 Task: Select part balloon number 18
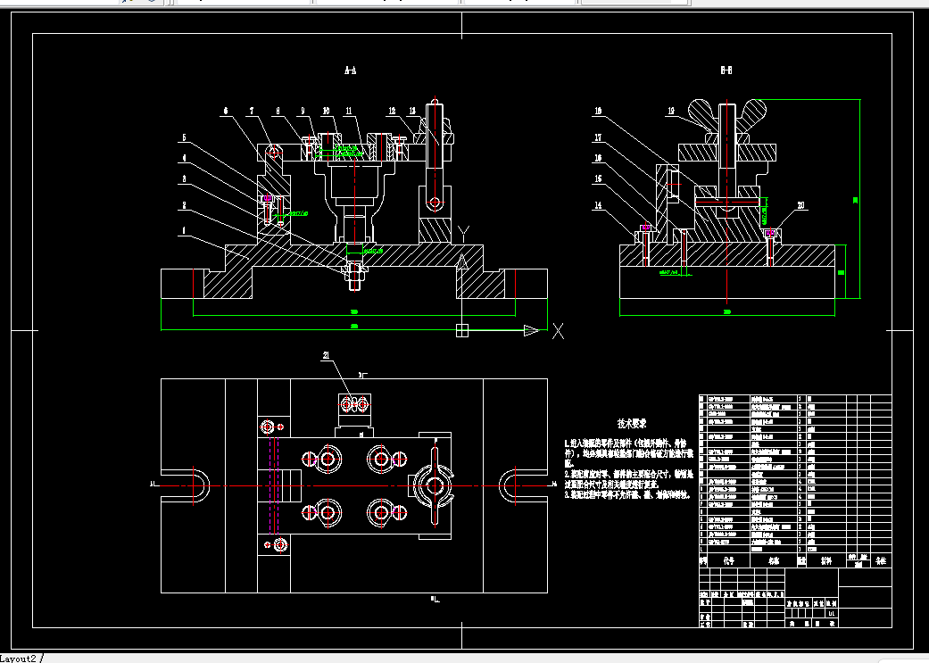click(x=598, y=111)
